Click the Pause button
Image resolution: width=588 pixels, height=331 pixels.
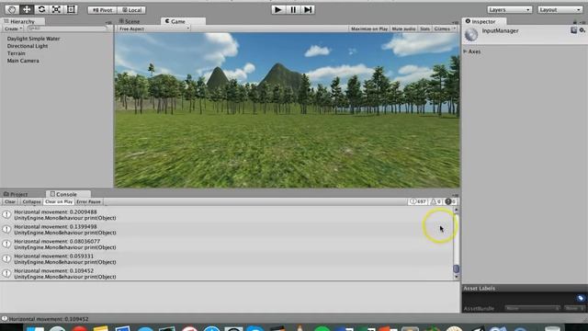point(293,9)
